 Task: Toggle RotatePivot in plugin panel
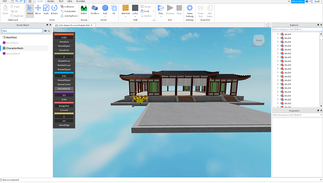point(64,61)
